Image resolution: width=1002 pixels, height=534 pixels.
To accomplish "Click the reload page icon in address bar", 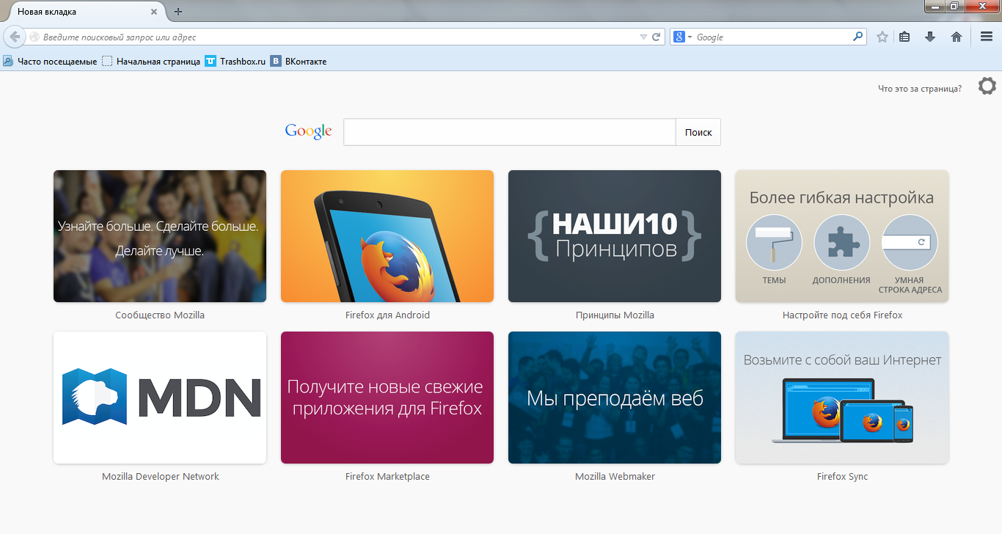I will coord(657,37).
